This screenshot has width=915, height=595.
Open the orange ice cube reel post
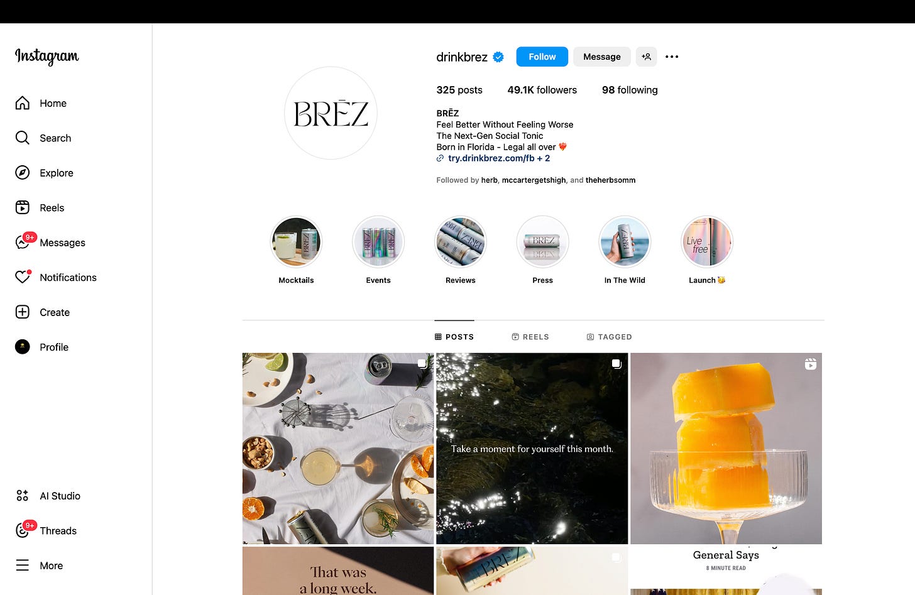point(726,449)
